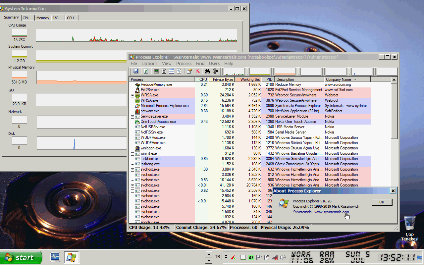Screen dimensions: 424x265
Task: Click the process list vertical scrollbar thumb
Action: [x=394, y=111]
